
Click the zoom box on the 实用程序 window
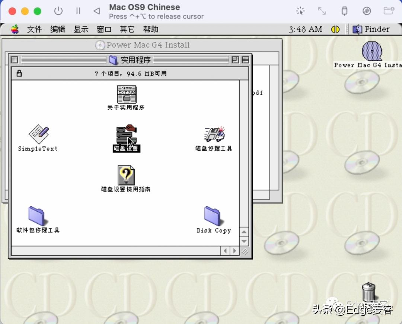(234, 60)
